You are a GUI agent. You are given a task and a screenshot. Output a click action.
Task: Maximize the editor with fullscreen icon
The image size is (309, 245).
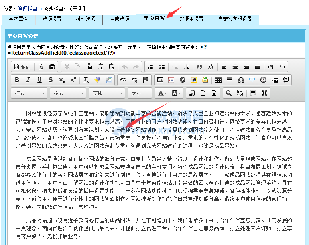264,93
